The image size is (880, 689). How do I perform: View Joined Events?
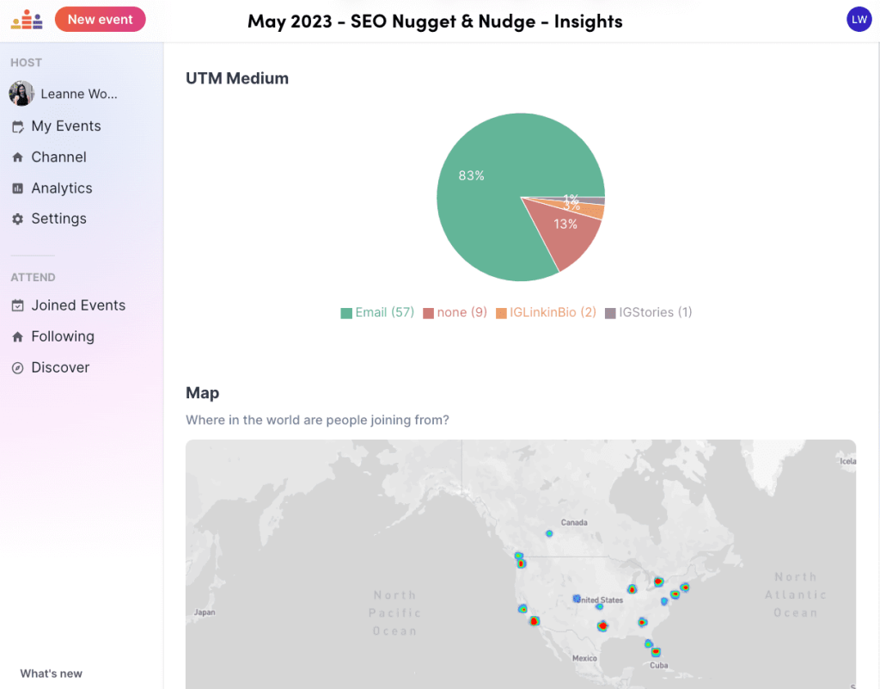78,305
